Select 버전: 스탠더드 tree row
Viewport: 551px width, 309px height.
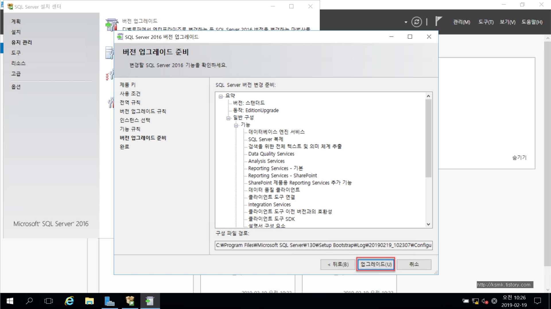tap(249, 103)
